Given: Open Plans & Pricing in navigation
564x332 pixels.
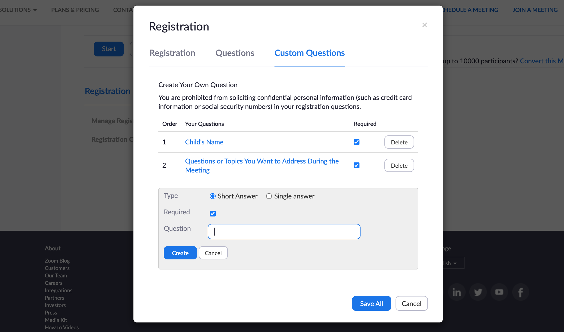Looking at the screenshot, I should tap(75, 10).
